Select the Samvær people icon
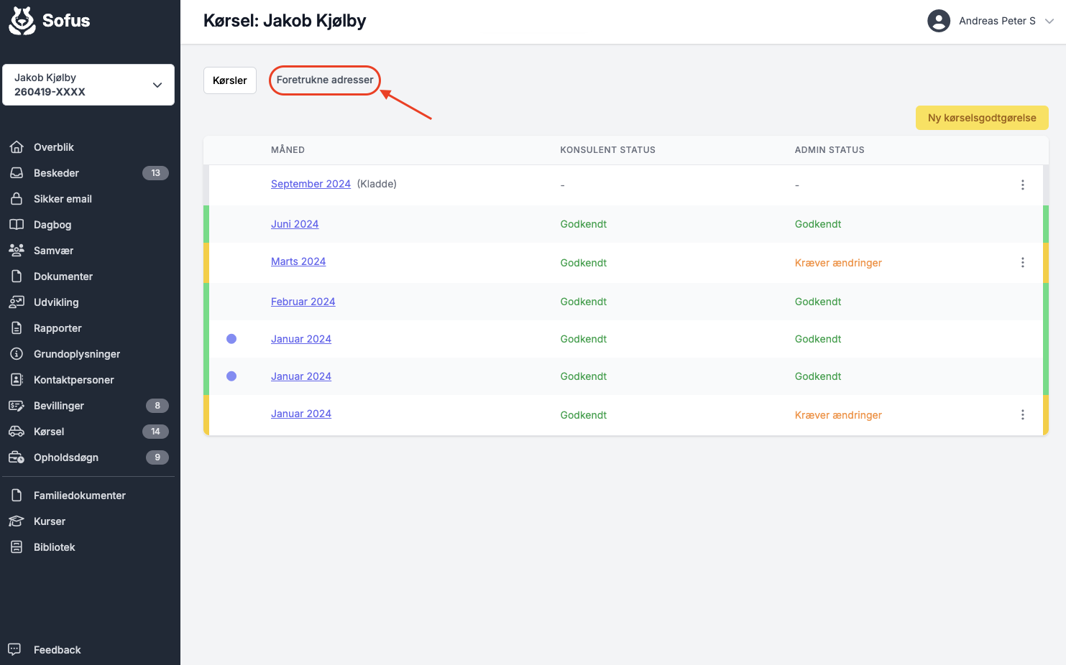1066x665 pixels. 17,251
